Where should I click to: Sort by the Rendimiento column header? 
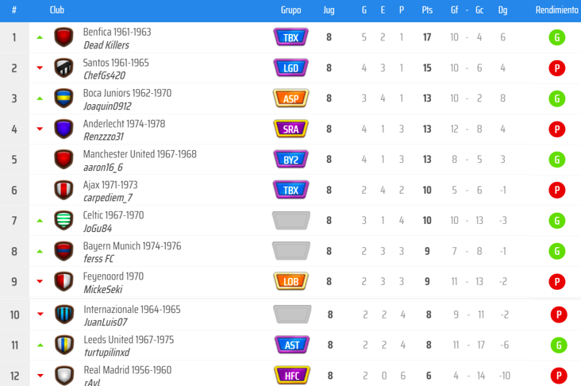coord(556,10)
